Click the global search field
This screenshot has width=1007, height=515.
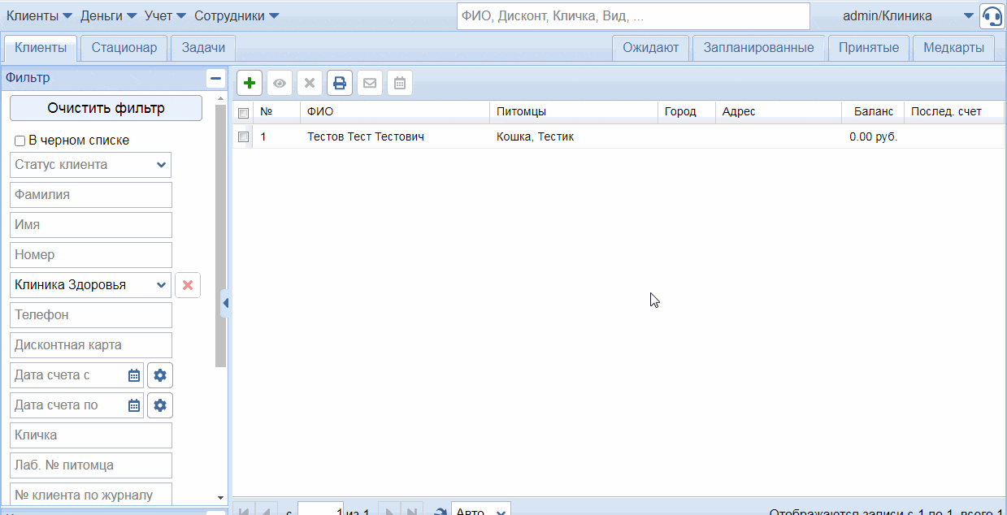pyautogui.click(x=633, y=16)
